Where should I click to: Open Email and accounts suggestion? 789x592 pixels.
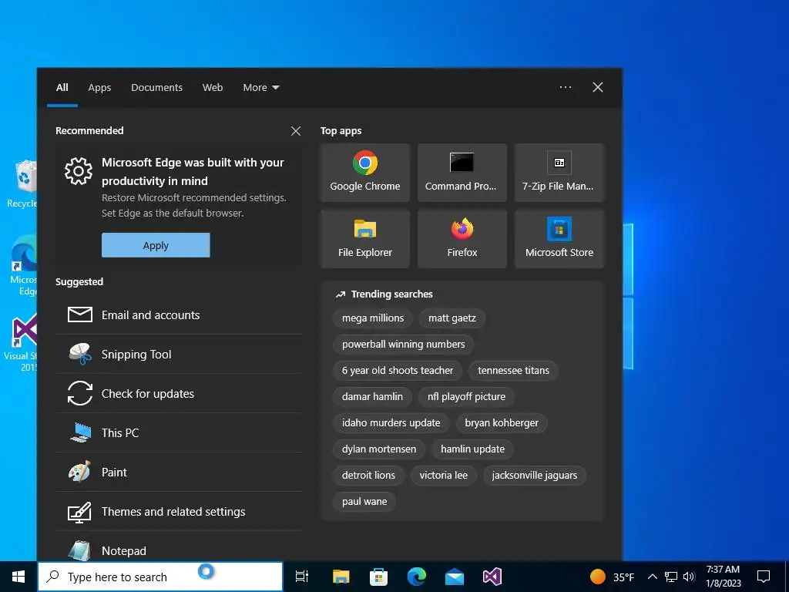[x=179, y=315]
